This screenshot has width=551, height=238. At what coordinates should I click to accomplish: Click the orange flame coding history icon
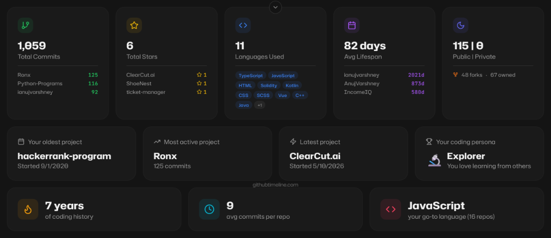(28, 209)
